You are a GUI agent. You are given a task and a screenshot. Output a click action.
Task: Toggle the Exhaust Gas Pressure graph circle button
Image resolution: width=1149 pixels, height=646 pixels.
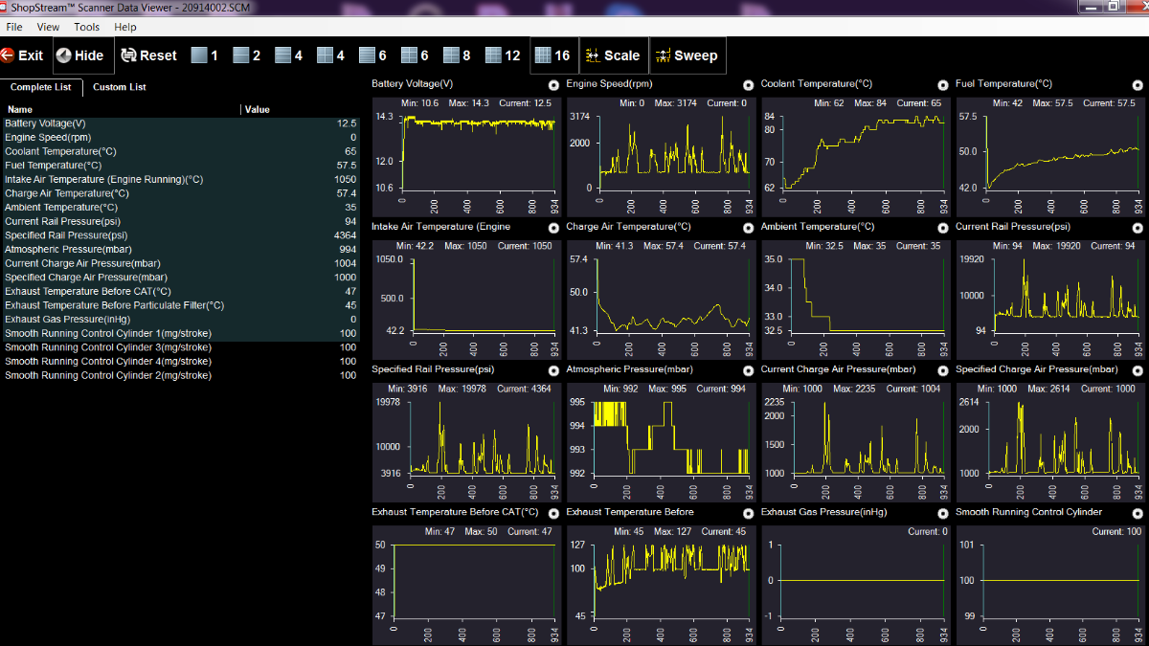coord(943,513)
